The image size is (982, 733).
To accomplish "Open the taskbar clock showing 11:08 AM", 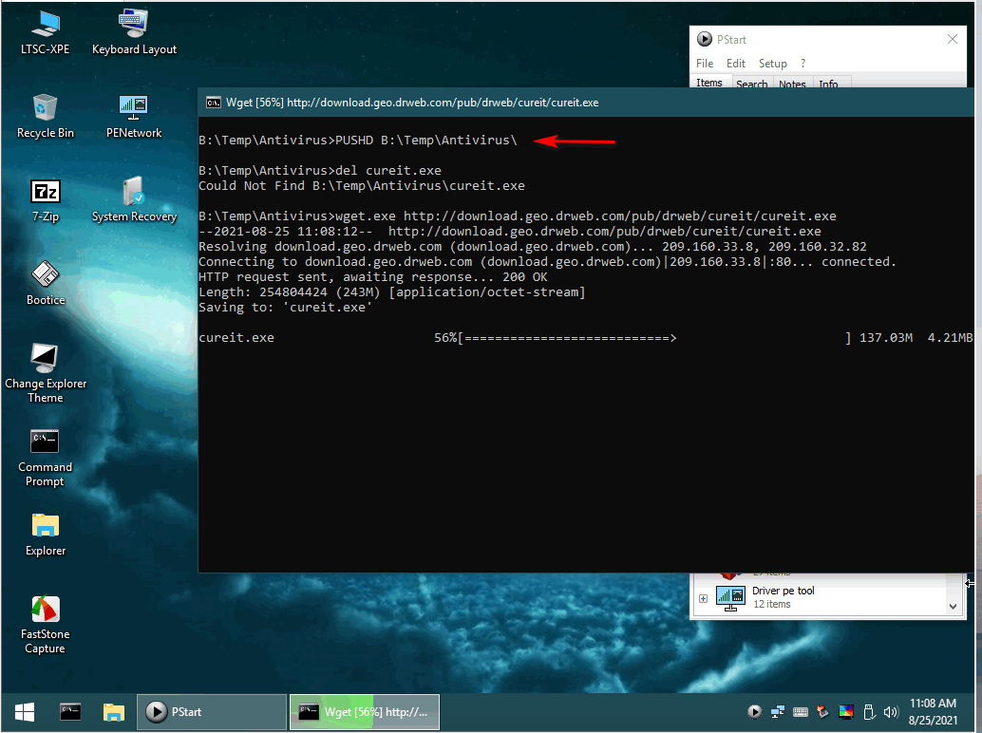I will point(934,712).
